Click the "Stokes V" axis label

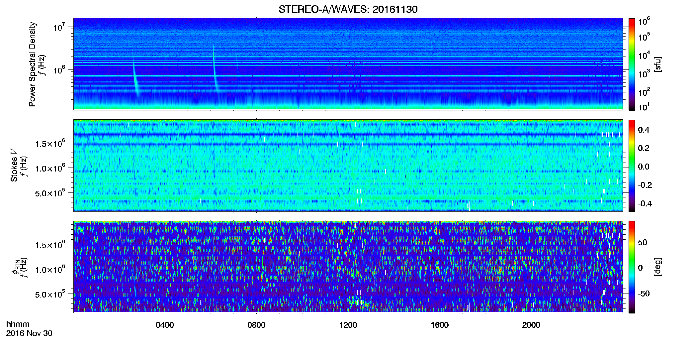(x=14, y=165)
